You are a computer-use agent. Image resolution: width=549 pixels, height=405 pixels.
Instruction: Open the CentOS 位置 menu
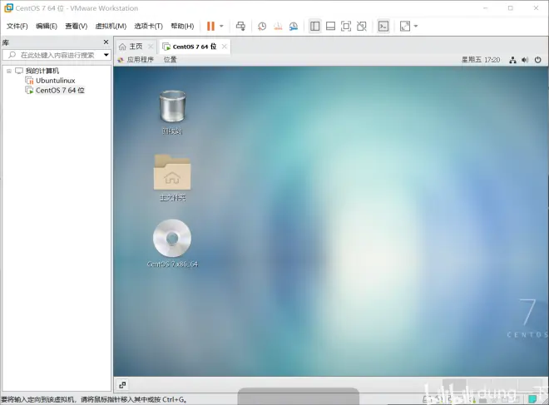pyautogui.click(x=171, y=60)
